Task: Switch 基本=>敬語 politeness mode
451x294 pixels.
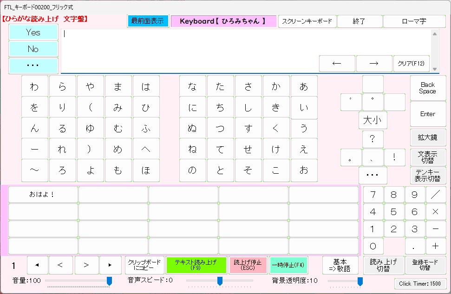Action: coord(340,265)
